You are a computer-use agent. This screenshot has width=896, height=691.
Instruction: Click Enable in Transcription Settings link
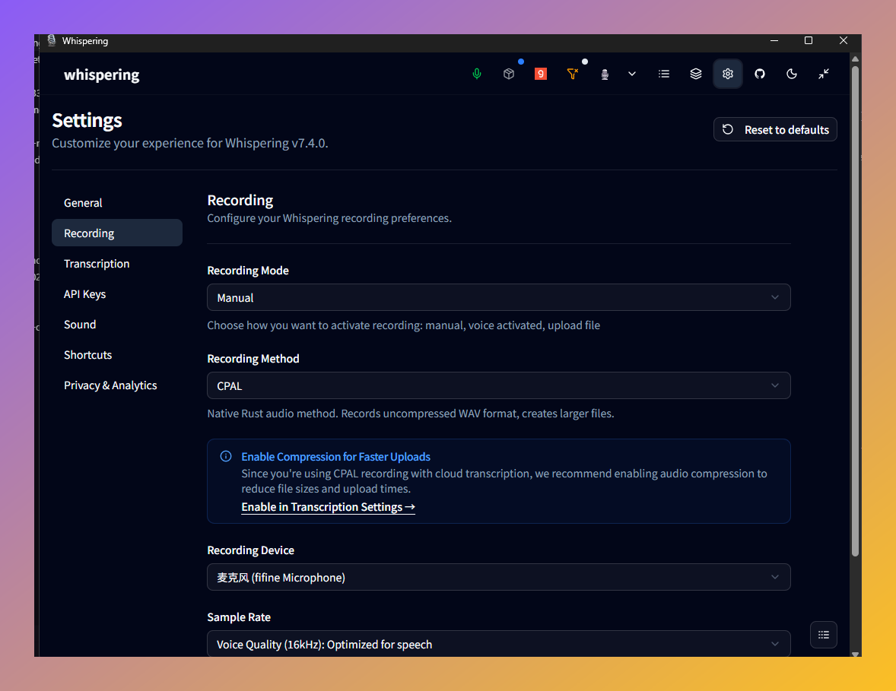(328, 507)
